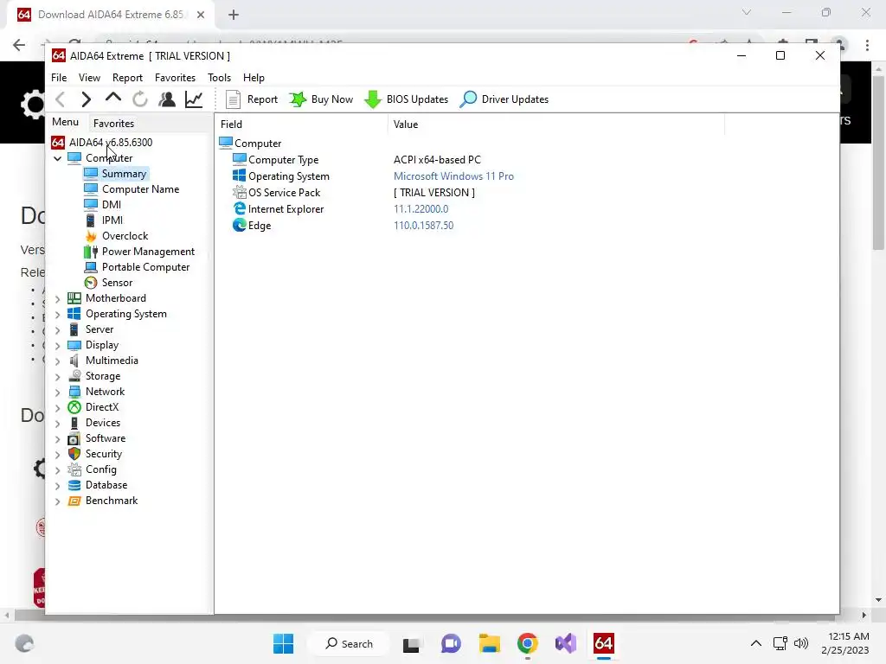Open BIOS Updates from the toolbar

pos(407,99)
